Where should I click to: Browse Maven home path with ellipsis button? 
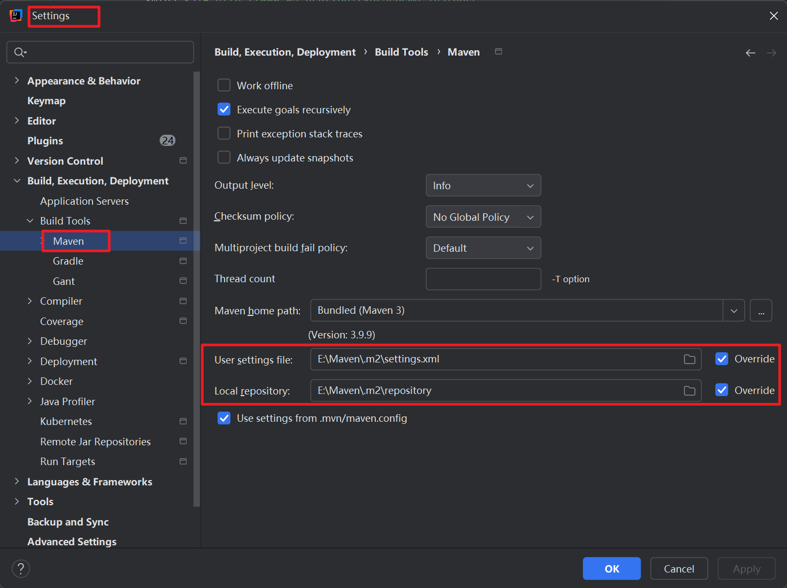click(761, 311)
